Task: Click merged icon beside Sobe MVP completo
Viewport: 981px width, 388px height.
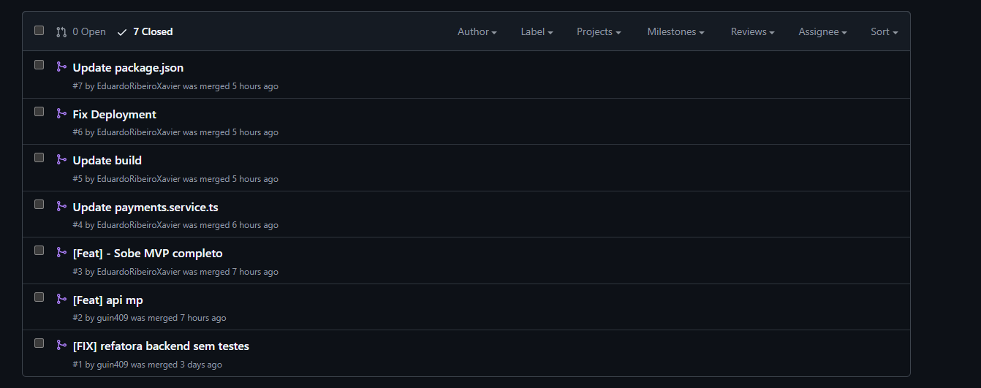Action: click(x=61, y=252)
